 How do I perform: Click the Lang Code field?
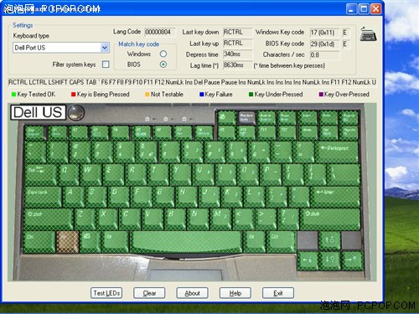click(x=160, y=32)
